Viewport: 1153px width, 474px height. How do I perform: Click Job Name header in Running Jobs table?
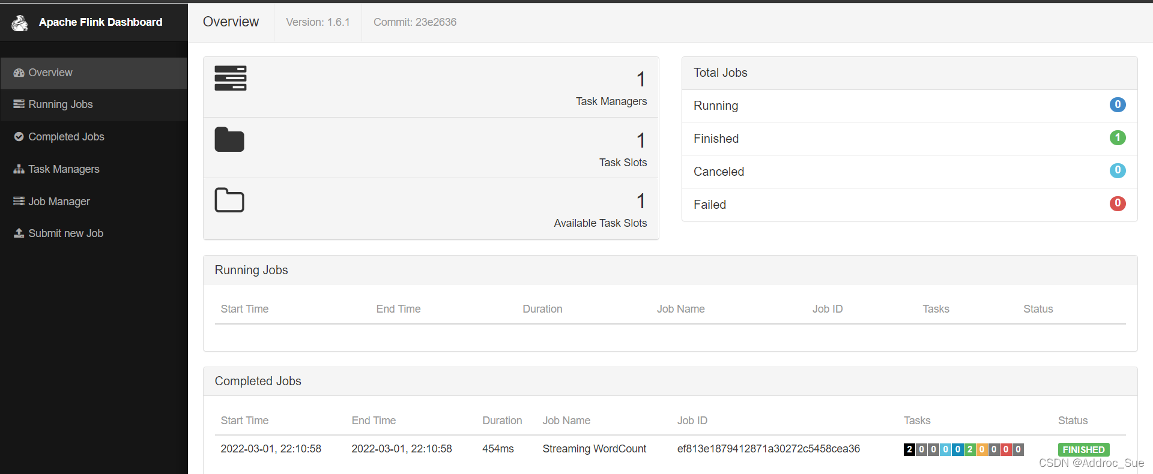680,309
